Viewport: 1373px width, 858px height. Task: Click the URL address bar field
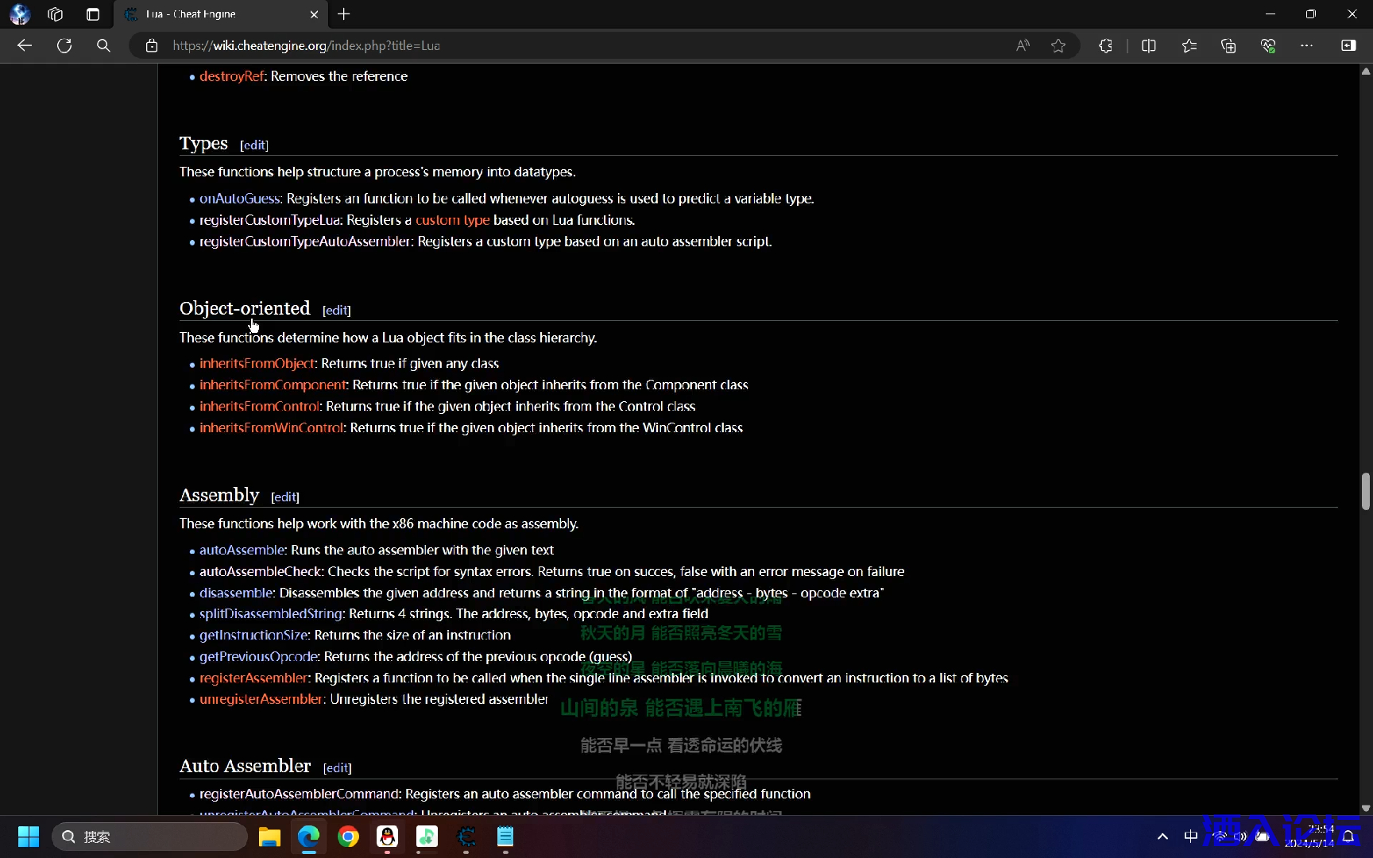pyautogui.click(x=556, y=46)
